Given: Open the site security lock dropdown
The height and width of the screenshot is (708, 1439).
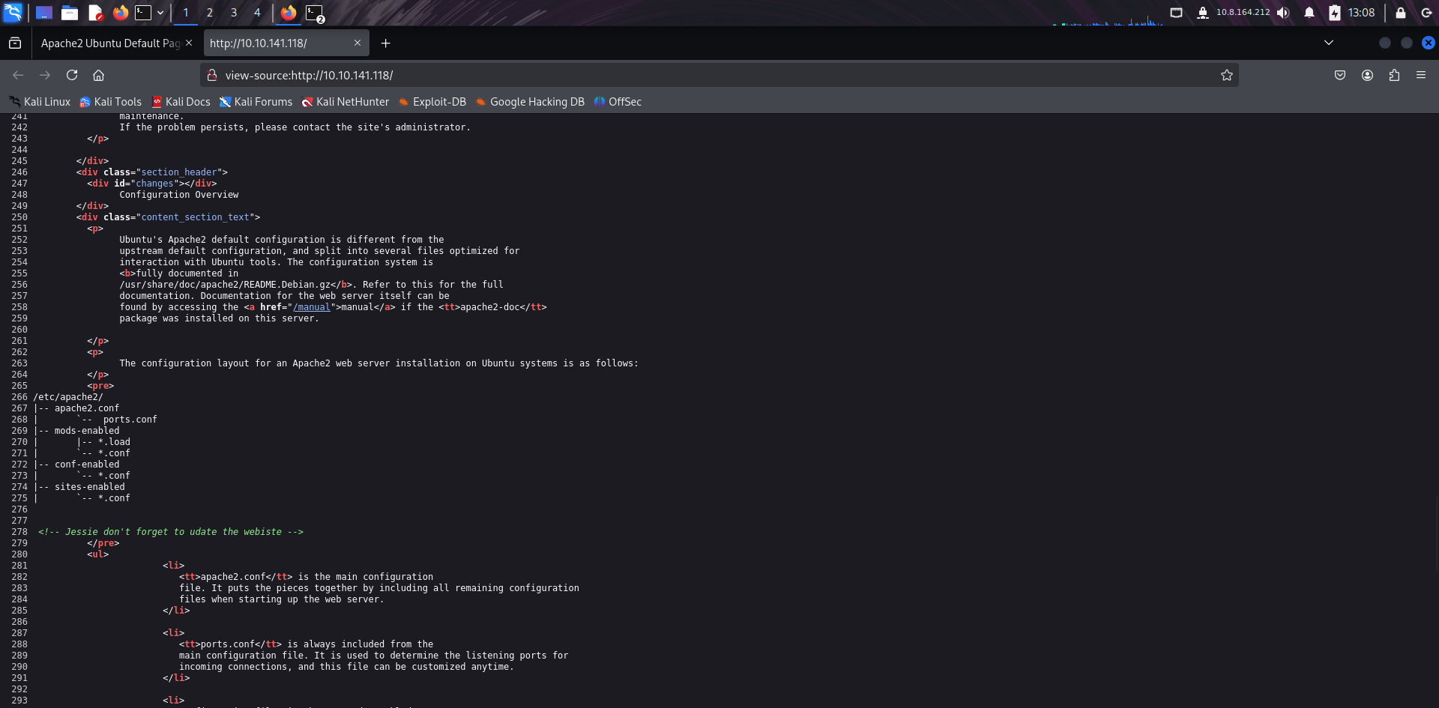Looking at the screenshot, I should click(x=211, y=75).
